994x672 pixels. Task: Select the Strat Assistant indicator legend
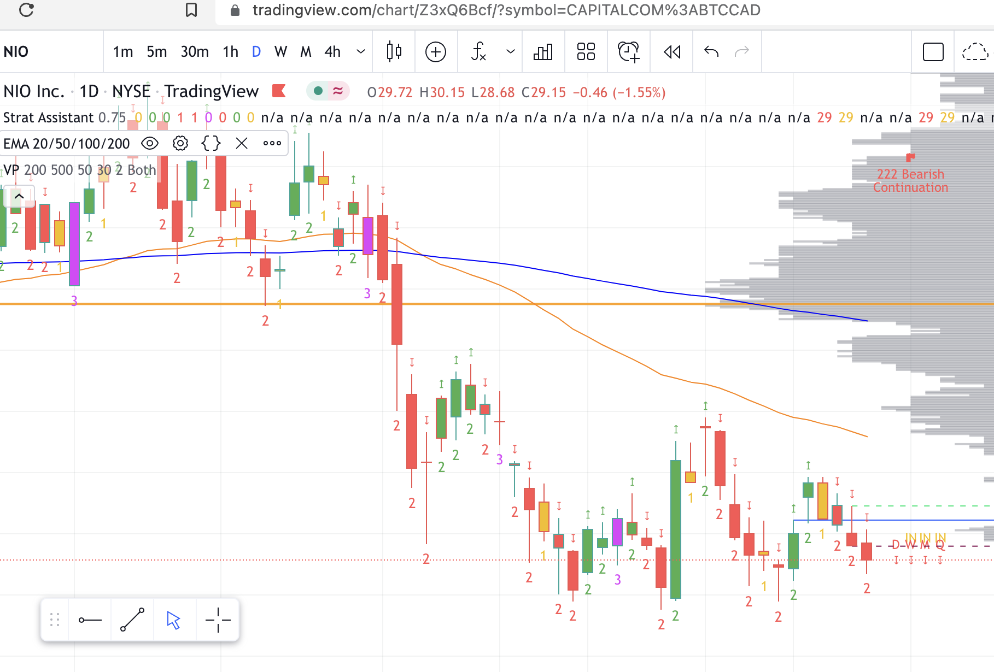(x=49, y=117)
